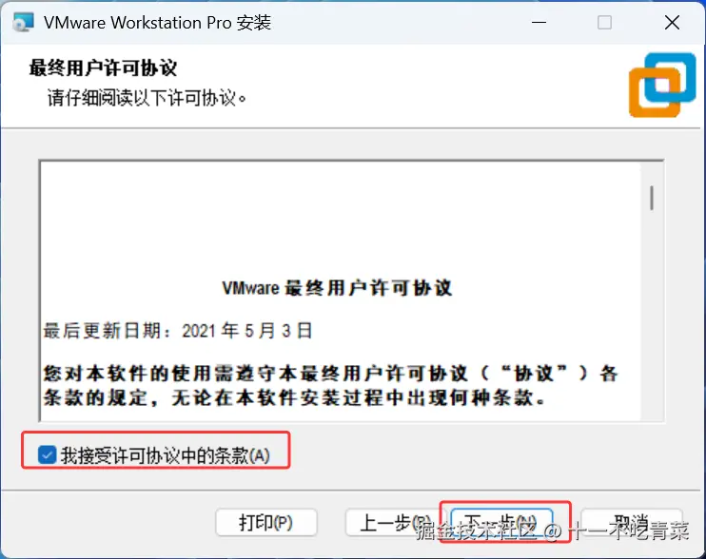This screenshot has height=559, width=706.
Task: Click the bold 您对本软件的使用 paragraph
Action: point(330,385)
